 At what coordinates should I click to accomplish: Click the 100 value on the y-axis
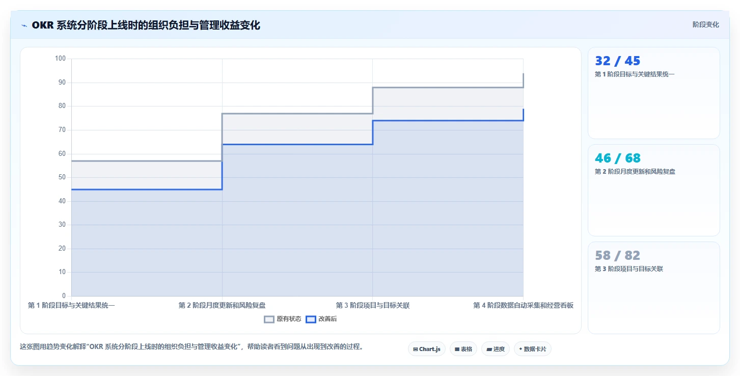pyautogui.click(x=61, y=59)
